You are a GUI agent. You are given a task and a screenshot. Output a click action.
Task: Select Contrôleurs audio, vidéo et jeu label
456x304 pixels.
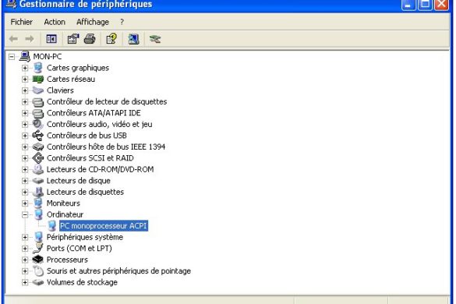click(100, 124)
